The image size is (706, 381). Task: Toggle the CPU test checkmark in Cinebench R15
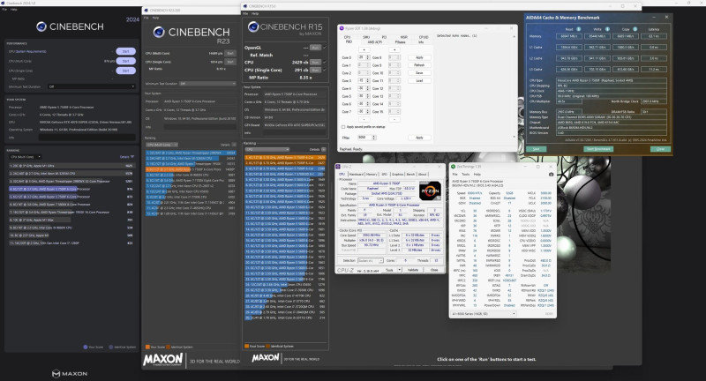(x=325, y=62)
